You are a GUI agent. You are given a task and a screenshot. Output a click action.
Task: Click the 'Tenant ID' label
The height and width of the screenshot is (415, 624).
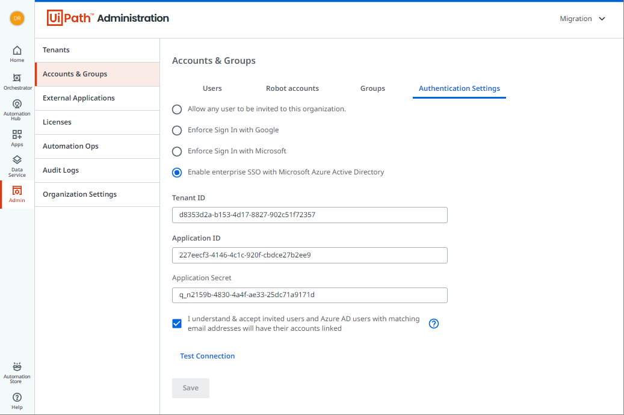point(188,198)
